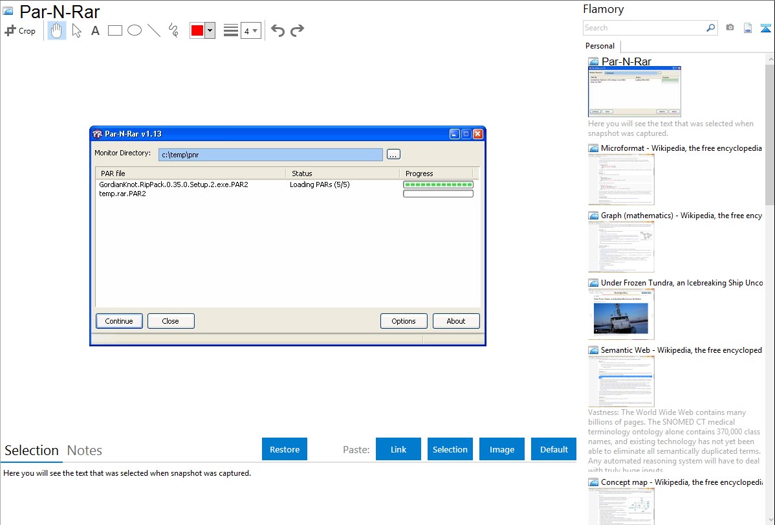
Task: Click the Progress column header
Action: (x=437, y=173)
